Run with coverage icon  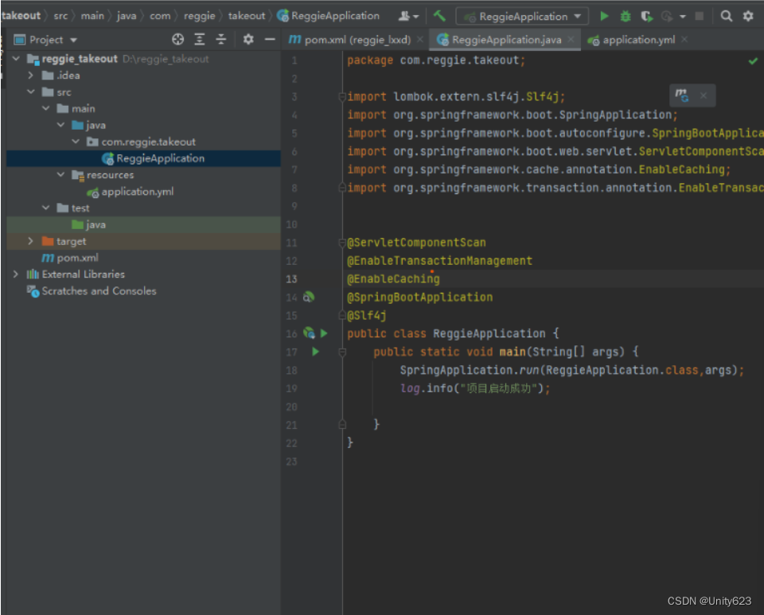point(646,16)
